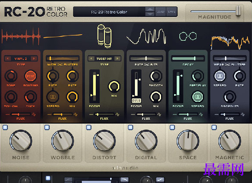Enable the Distort module power checkbox
This screenshot has height=183, width=252.
(89, 127)
